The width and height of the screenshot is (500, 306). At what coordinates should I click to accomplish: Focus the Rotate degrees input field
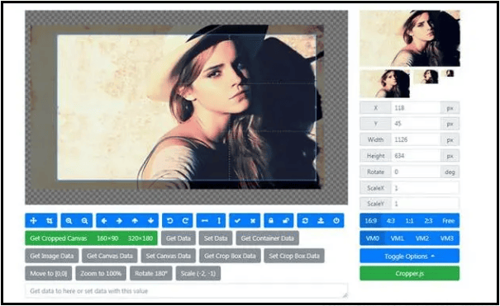[416, 172]
